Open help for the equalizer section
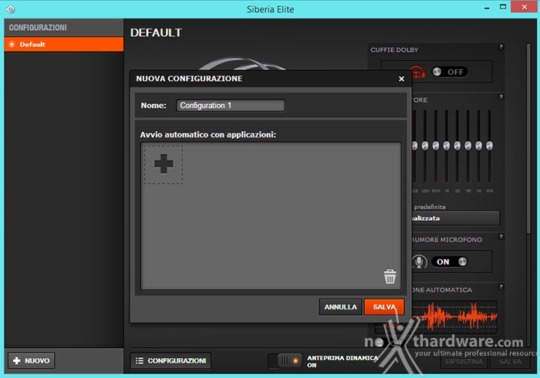 (501, 96)
